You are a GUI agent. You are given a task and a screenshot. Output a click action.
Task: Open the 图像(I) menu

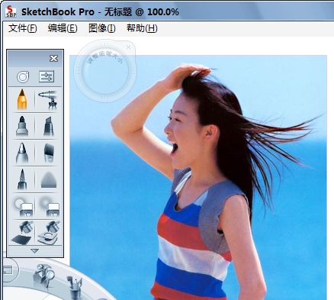[102, 28]
